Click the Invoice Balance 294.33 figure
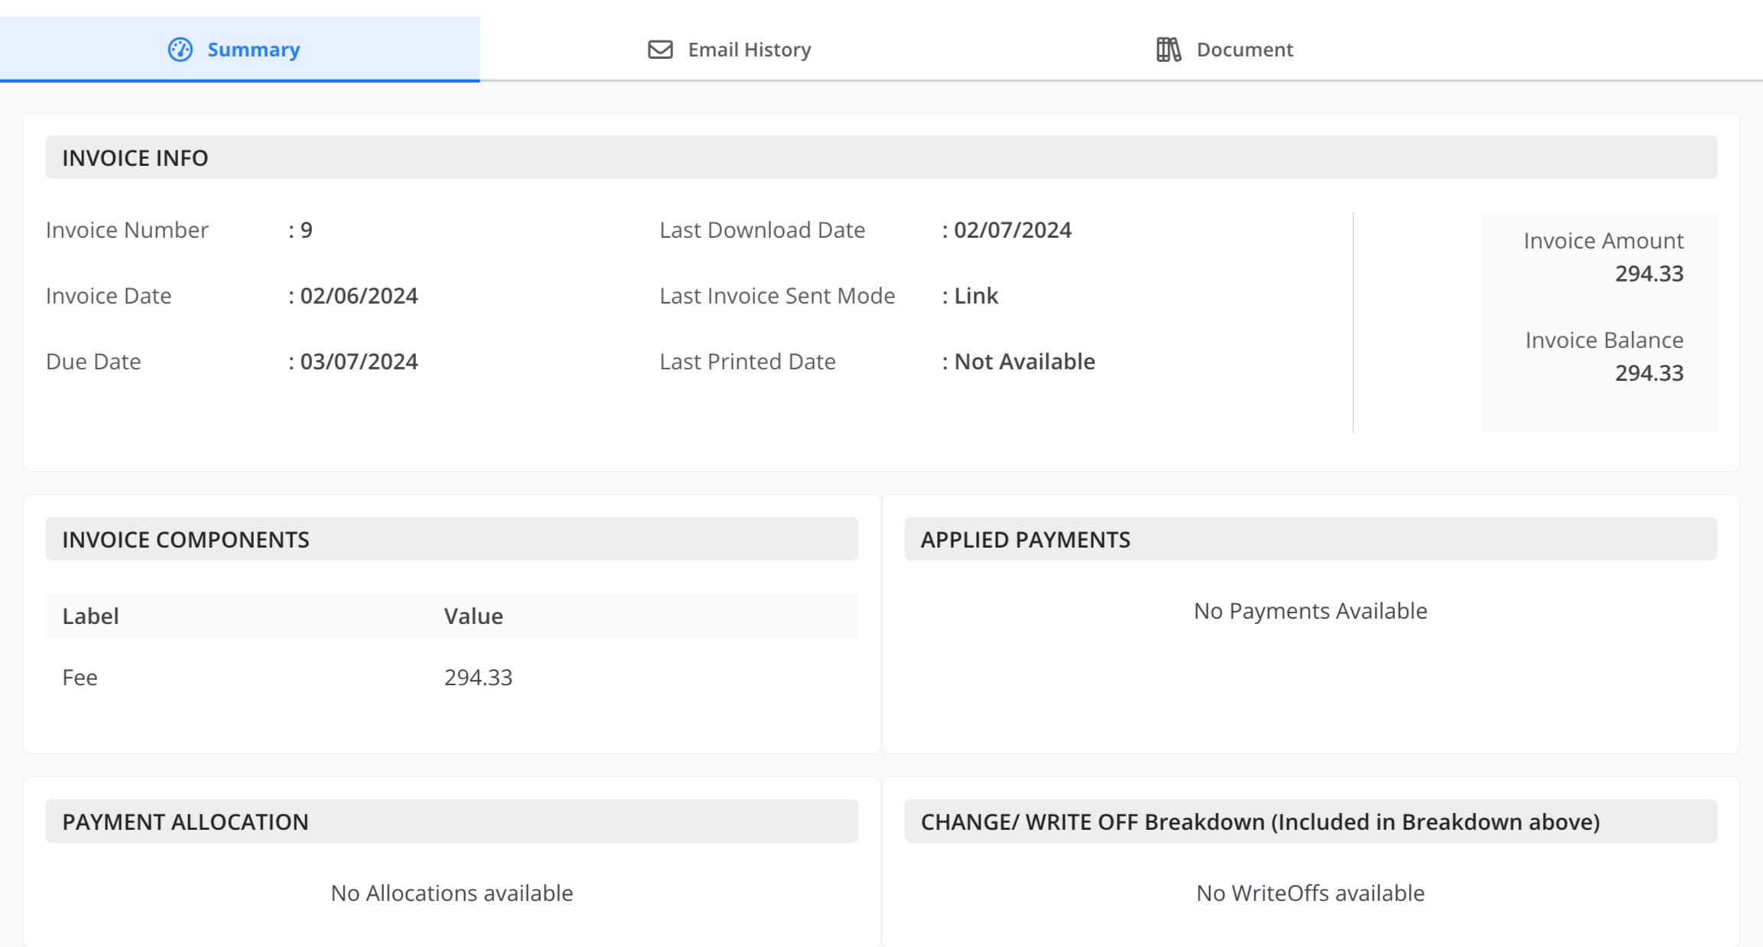 pyautogui.click(x=1649, y=373)
